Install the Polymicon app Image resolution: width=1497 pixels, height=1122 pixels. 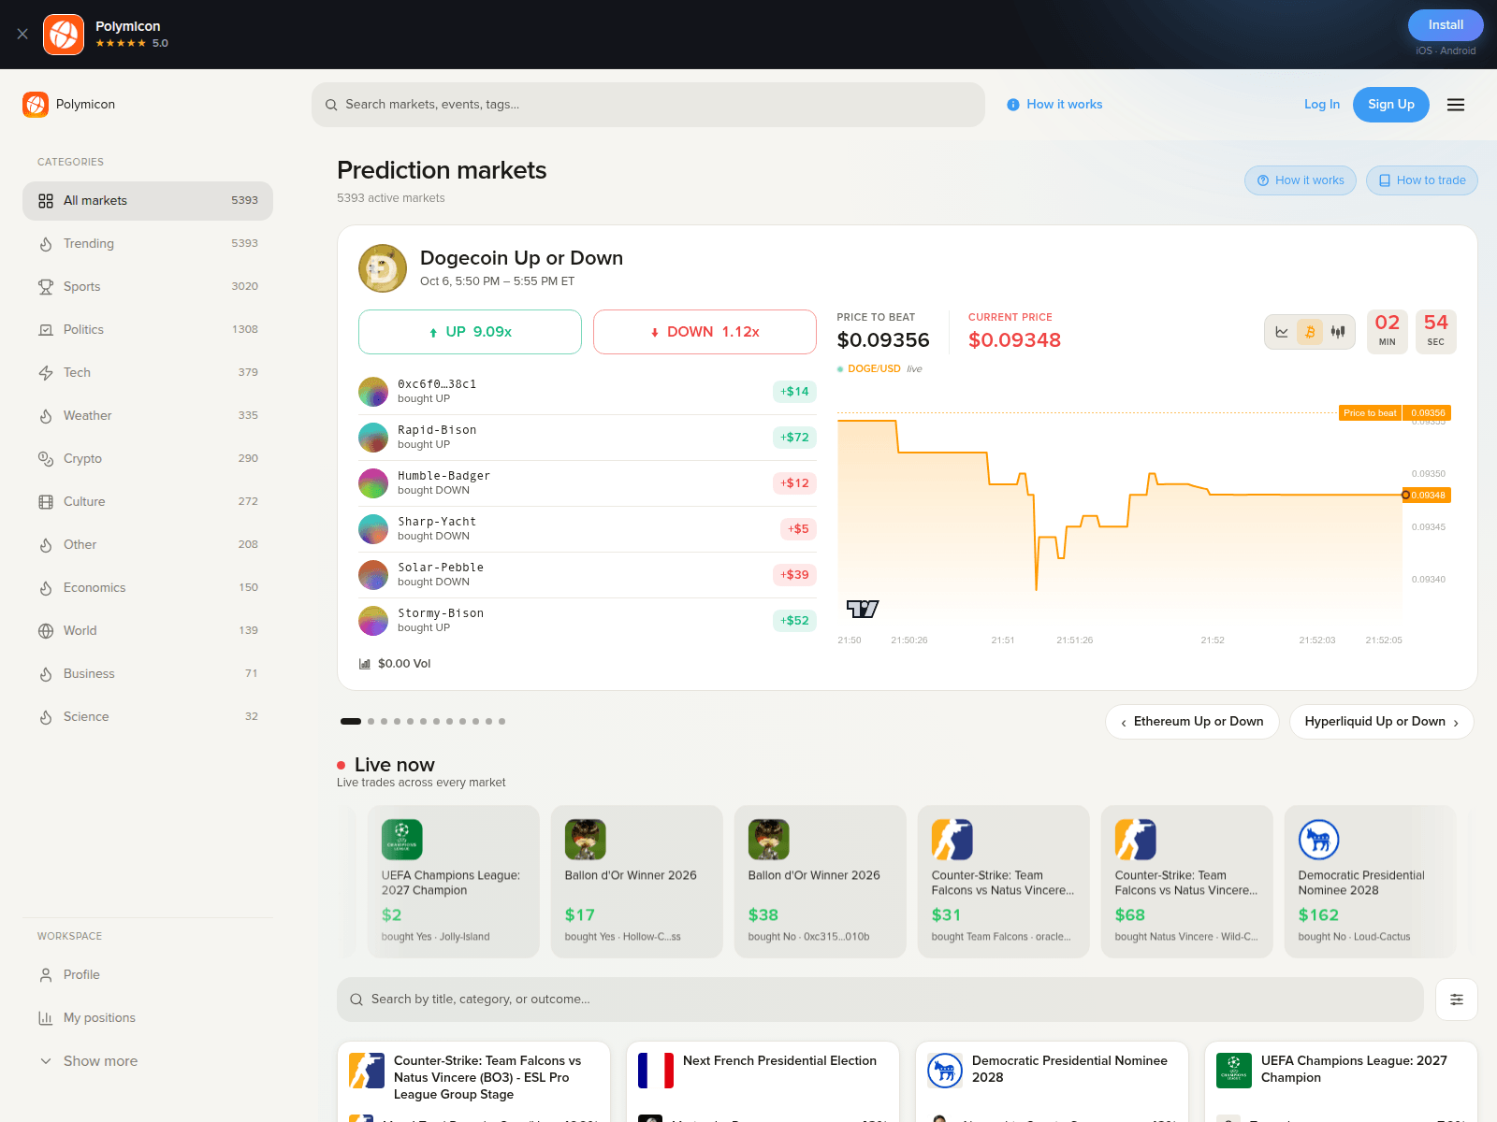[1446, 25]
